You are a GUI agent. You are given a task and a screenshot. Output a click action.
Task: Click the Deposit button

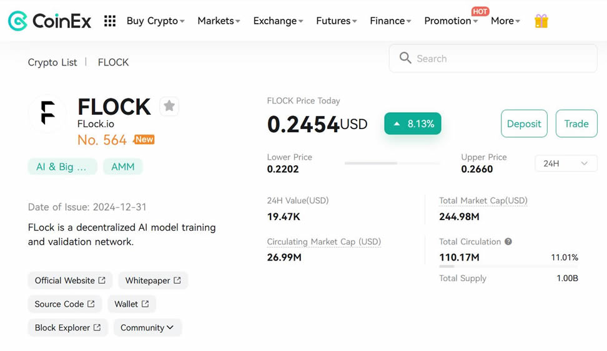point(524,123)
